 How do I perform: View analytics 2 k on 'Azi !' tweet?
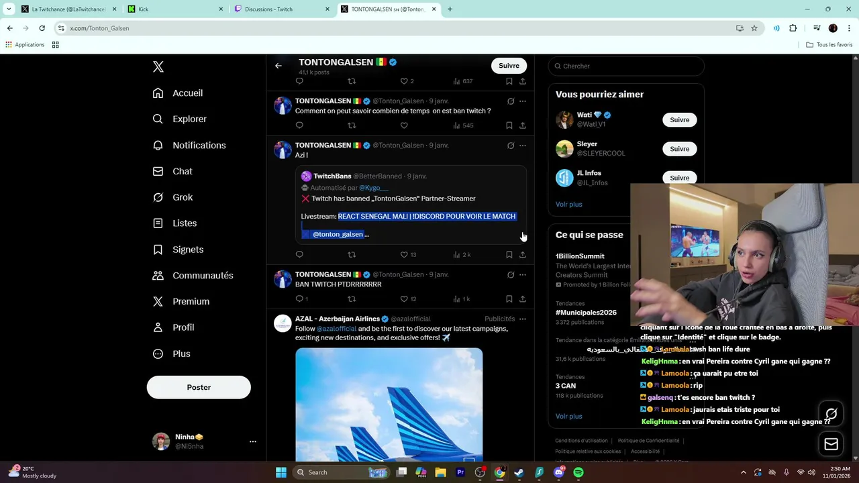click(x=462, y=255)
